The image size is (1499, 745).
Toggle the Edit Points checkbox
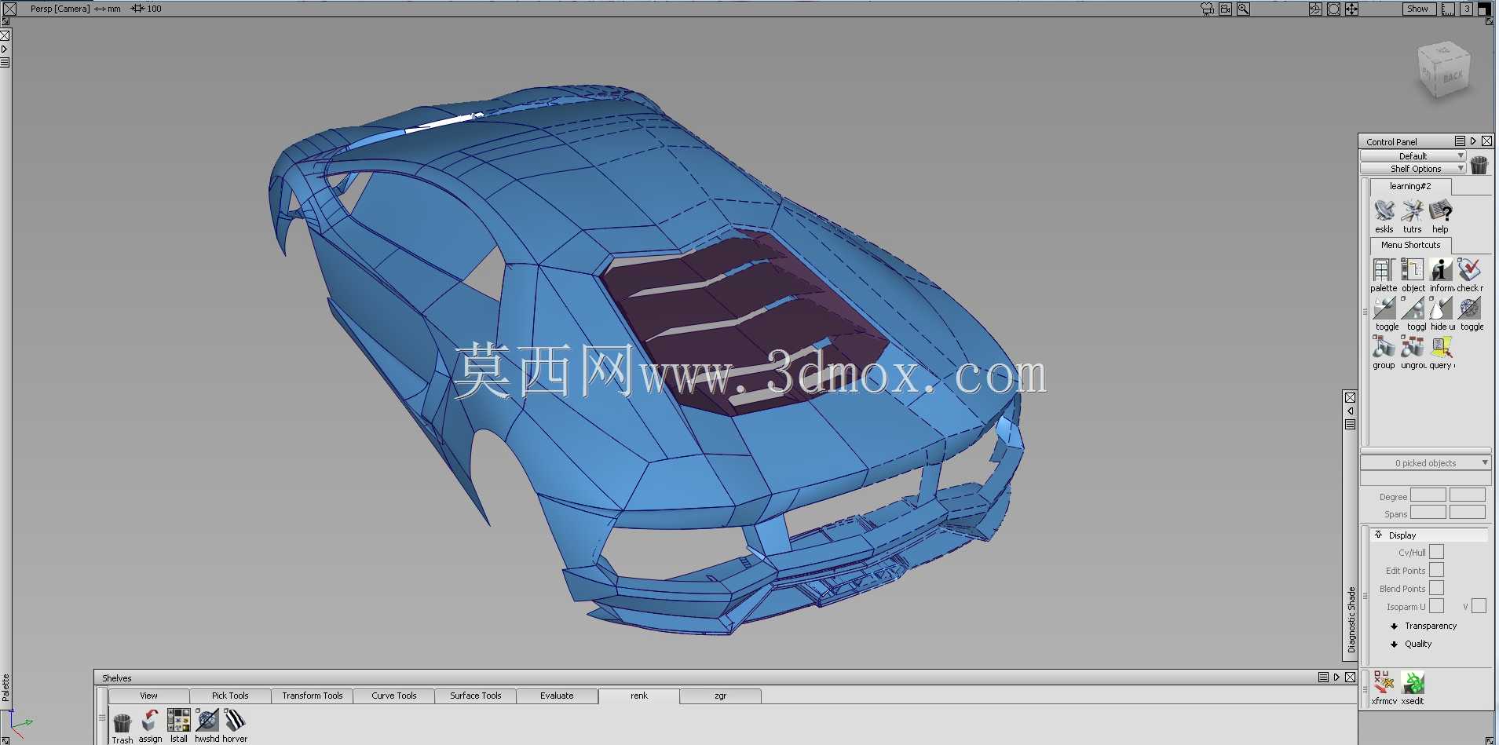pyautogui.click(x=1436, y=570)
